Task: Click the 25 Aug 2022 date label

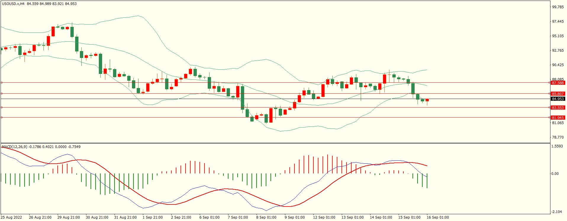Action: 12,217
